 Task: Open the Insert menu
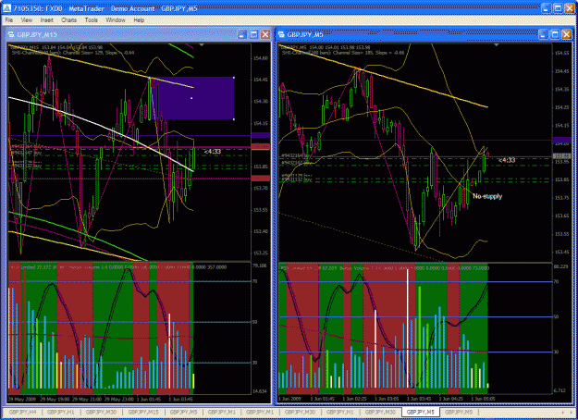coord(47,20)
